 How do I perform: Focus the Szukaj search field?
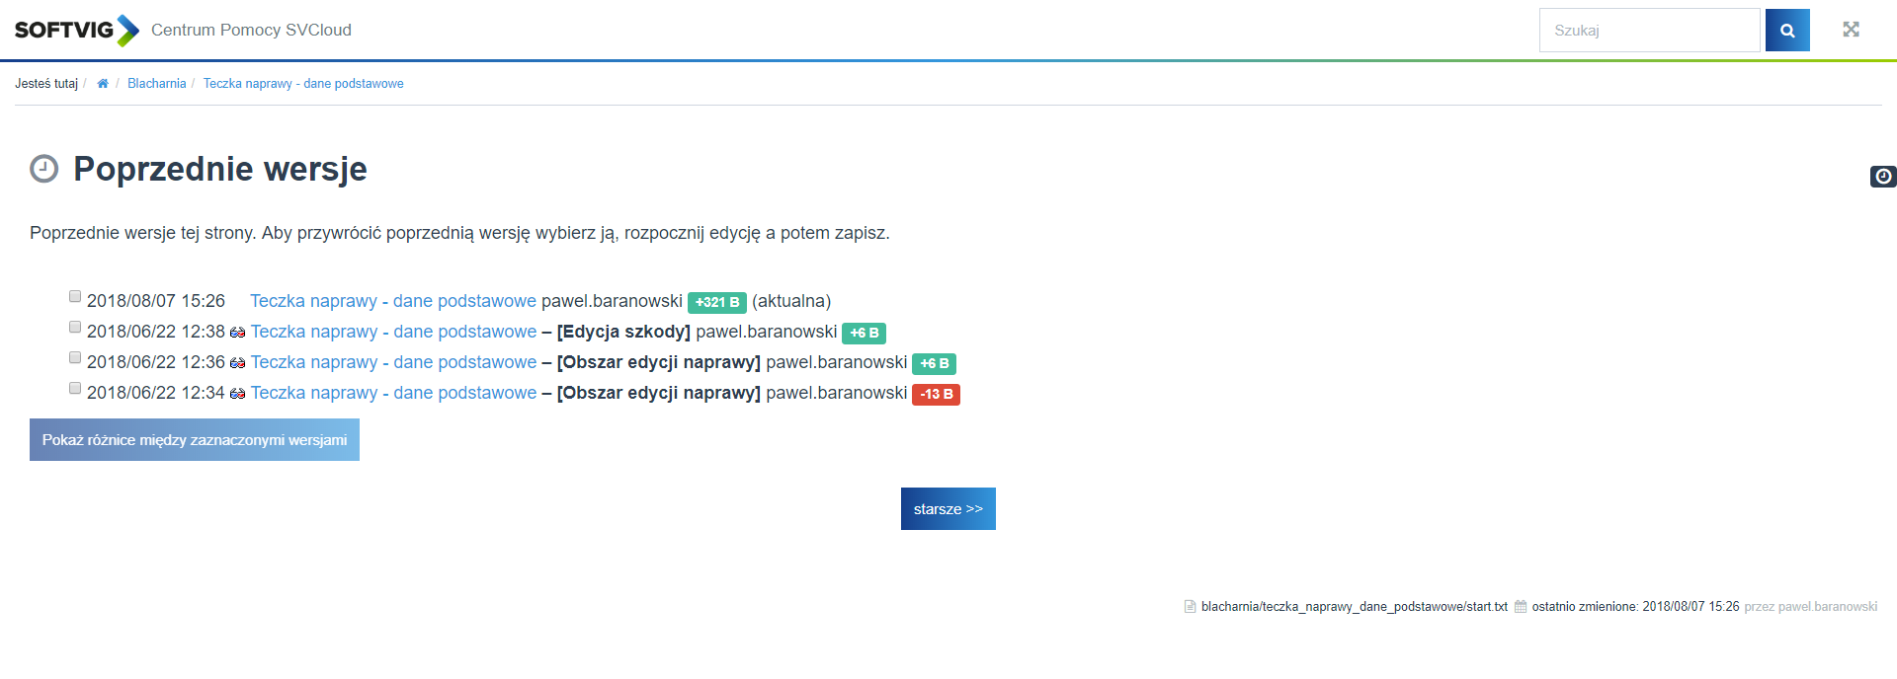click(x=1649, y=31)
